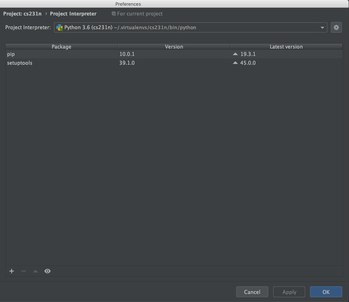The height and width of the screenshot is (302, 349).
Task: Click the Apply button
Action: click(x=289, y=292)
